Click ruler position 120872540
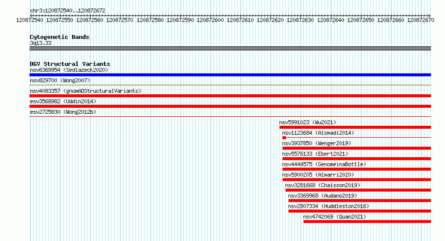The image size is (445, 241). click(x=30, y=20)
